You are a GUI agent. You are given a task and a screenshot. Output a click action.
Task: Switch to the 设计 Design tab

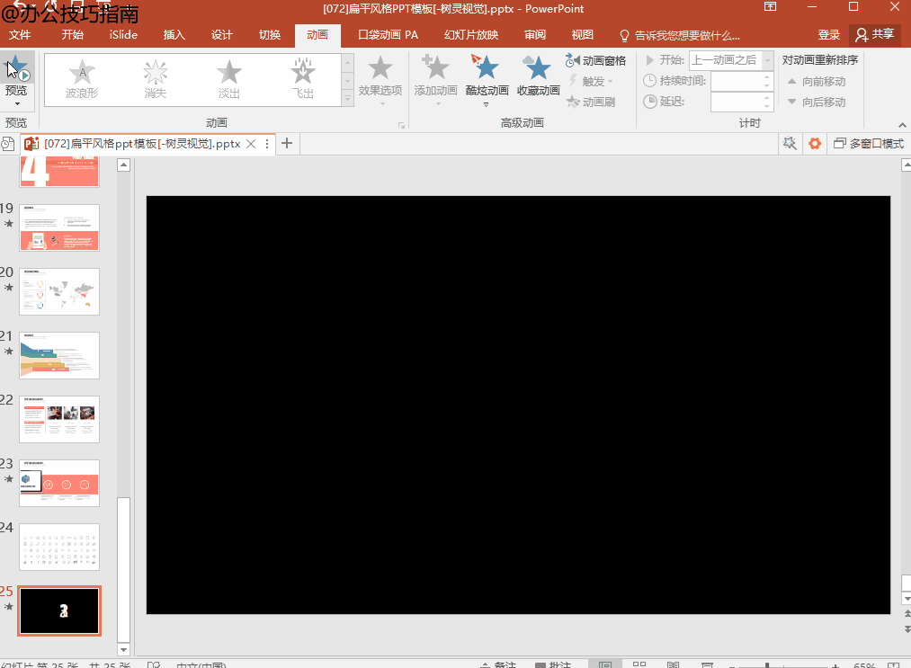(x=221, y=35)
